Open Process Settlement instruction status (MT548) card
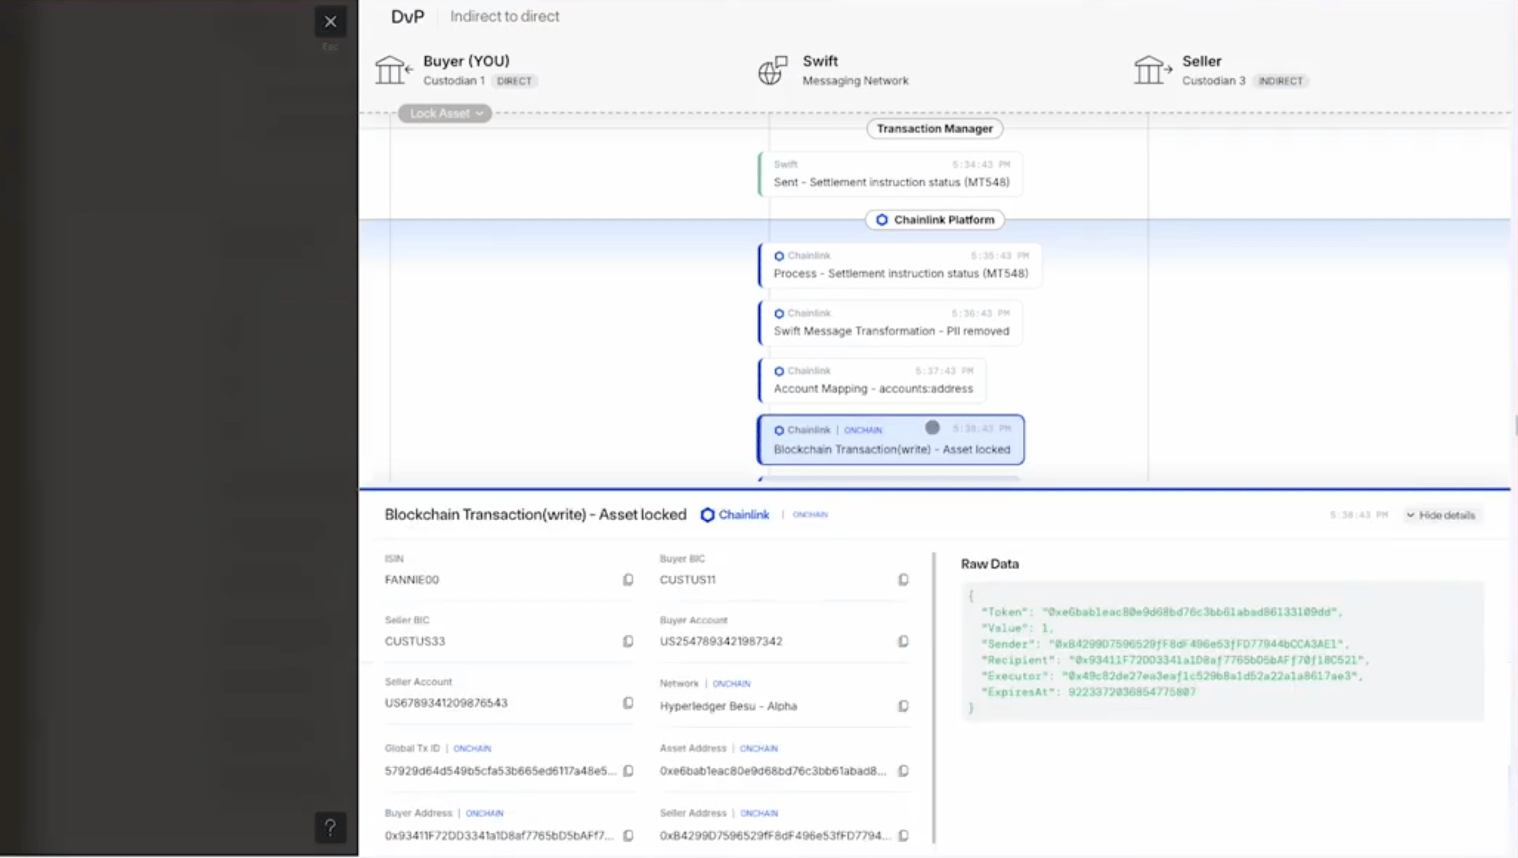Screen dimensions: 1518x858 pos(900,265)
